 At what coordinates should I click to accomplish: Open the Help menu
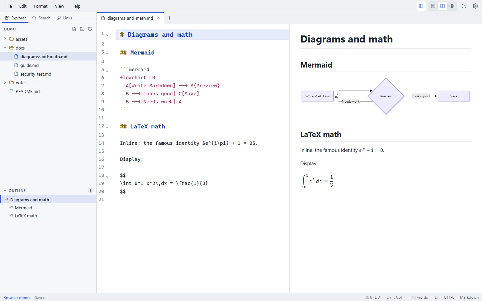tap(76, 6)
